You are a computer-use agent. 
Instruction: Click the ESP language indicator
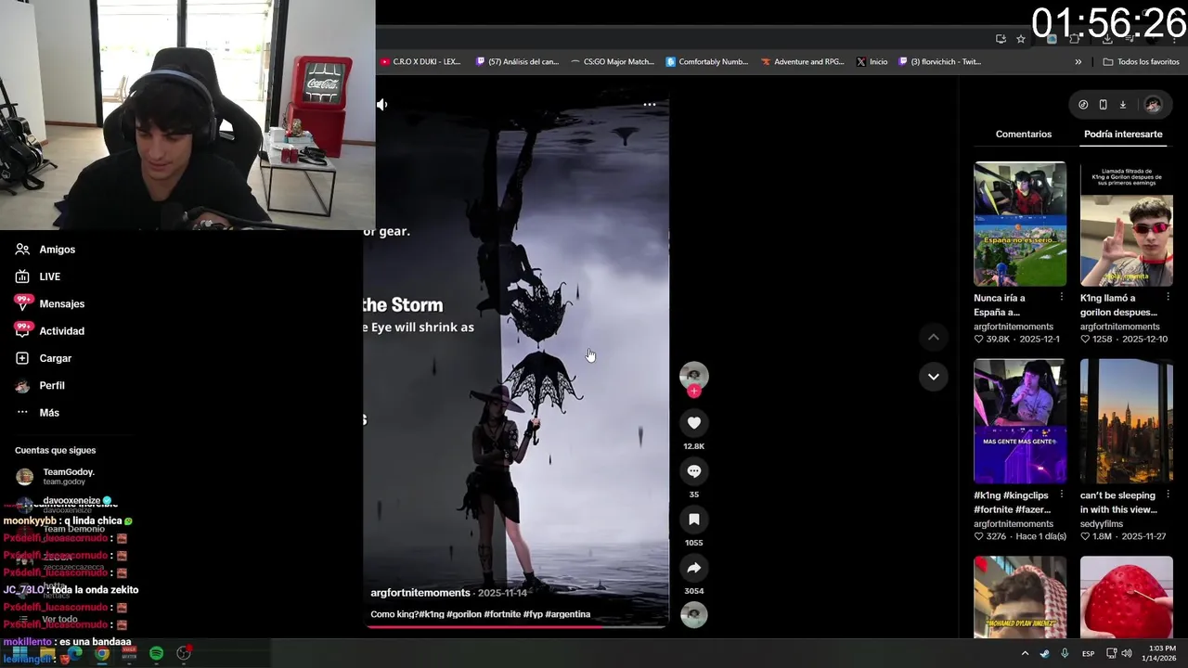point(1088,654)
